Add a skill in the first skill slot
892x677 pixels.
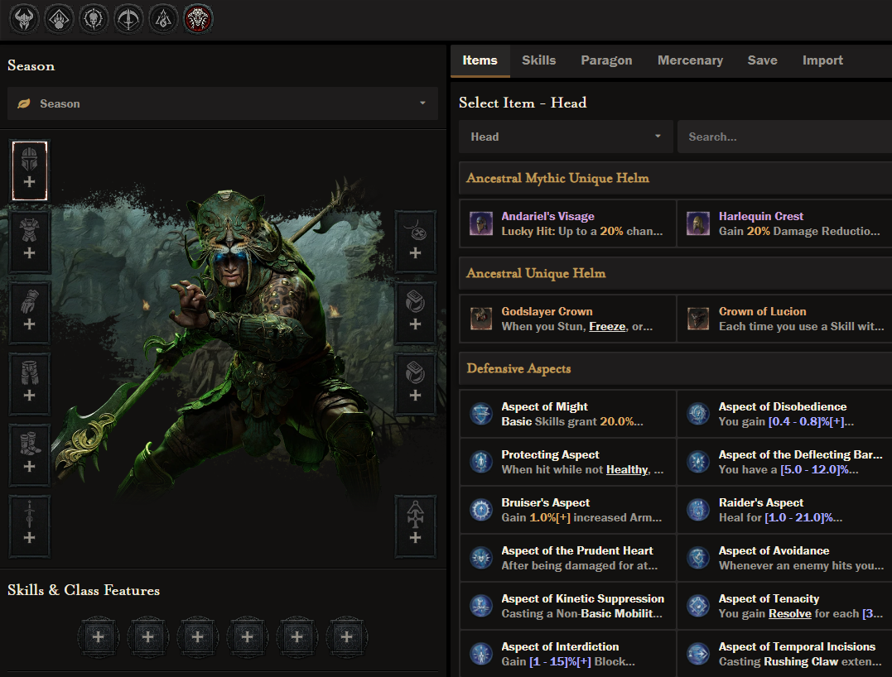coord(99,636)
